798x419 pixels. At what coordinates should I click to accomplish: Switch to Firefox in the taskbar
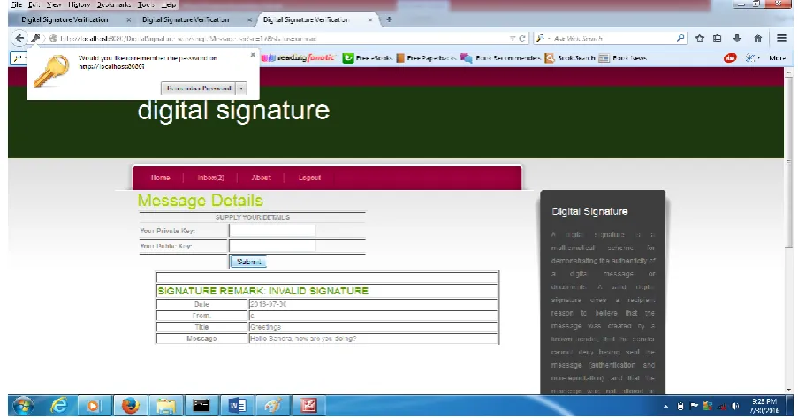pyautogui.click(x=130, y=406)
